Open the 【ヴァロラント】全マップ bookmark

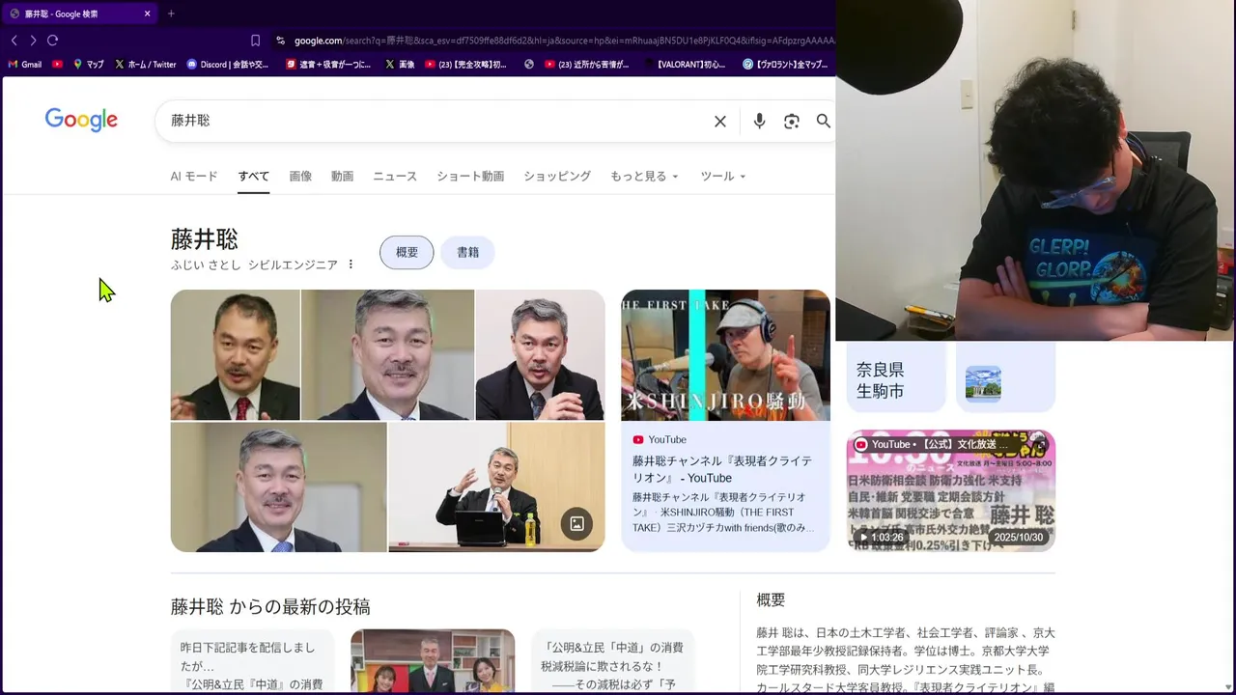coord(785,65)
